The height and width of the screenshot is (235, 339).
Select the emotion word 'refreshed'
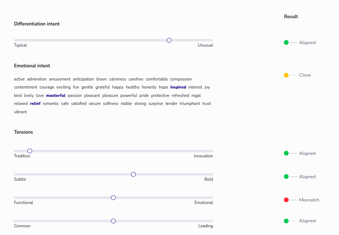[180, 95]
